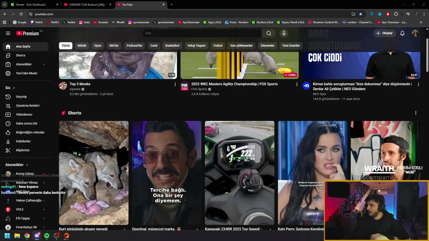Open Fenerbahçe SK subscription channel
Screen dimensions: 429x241
(x=25, y=227)
